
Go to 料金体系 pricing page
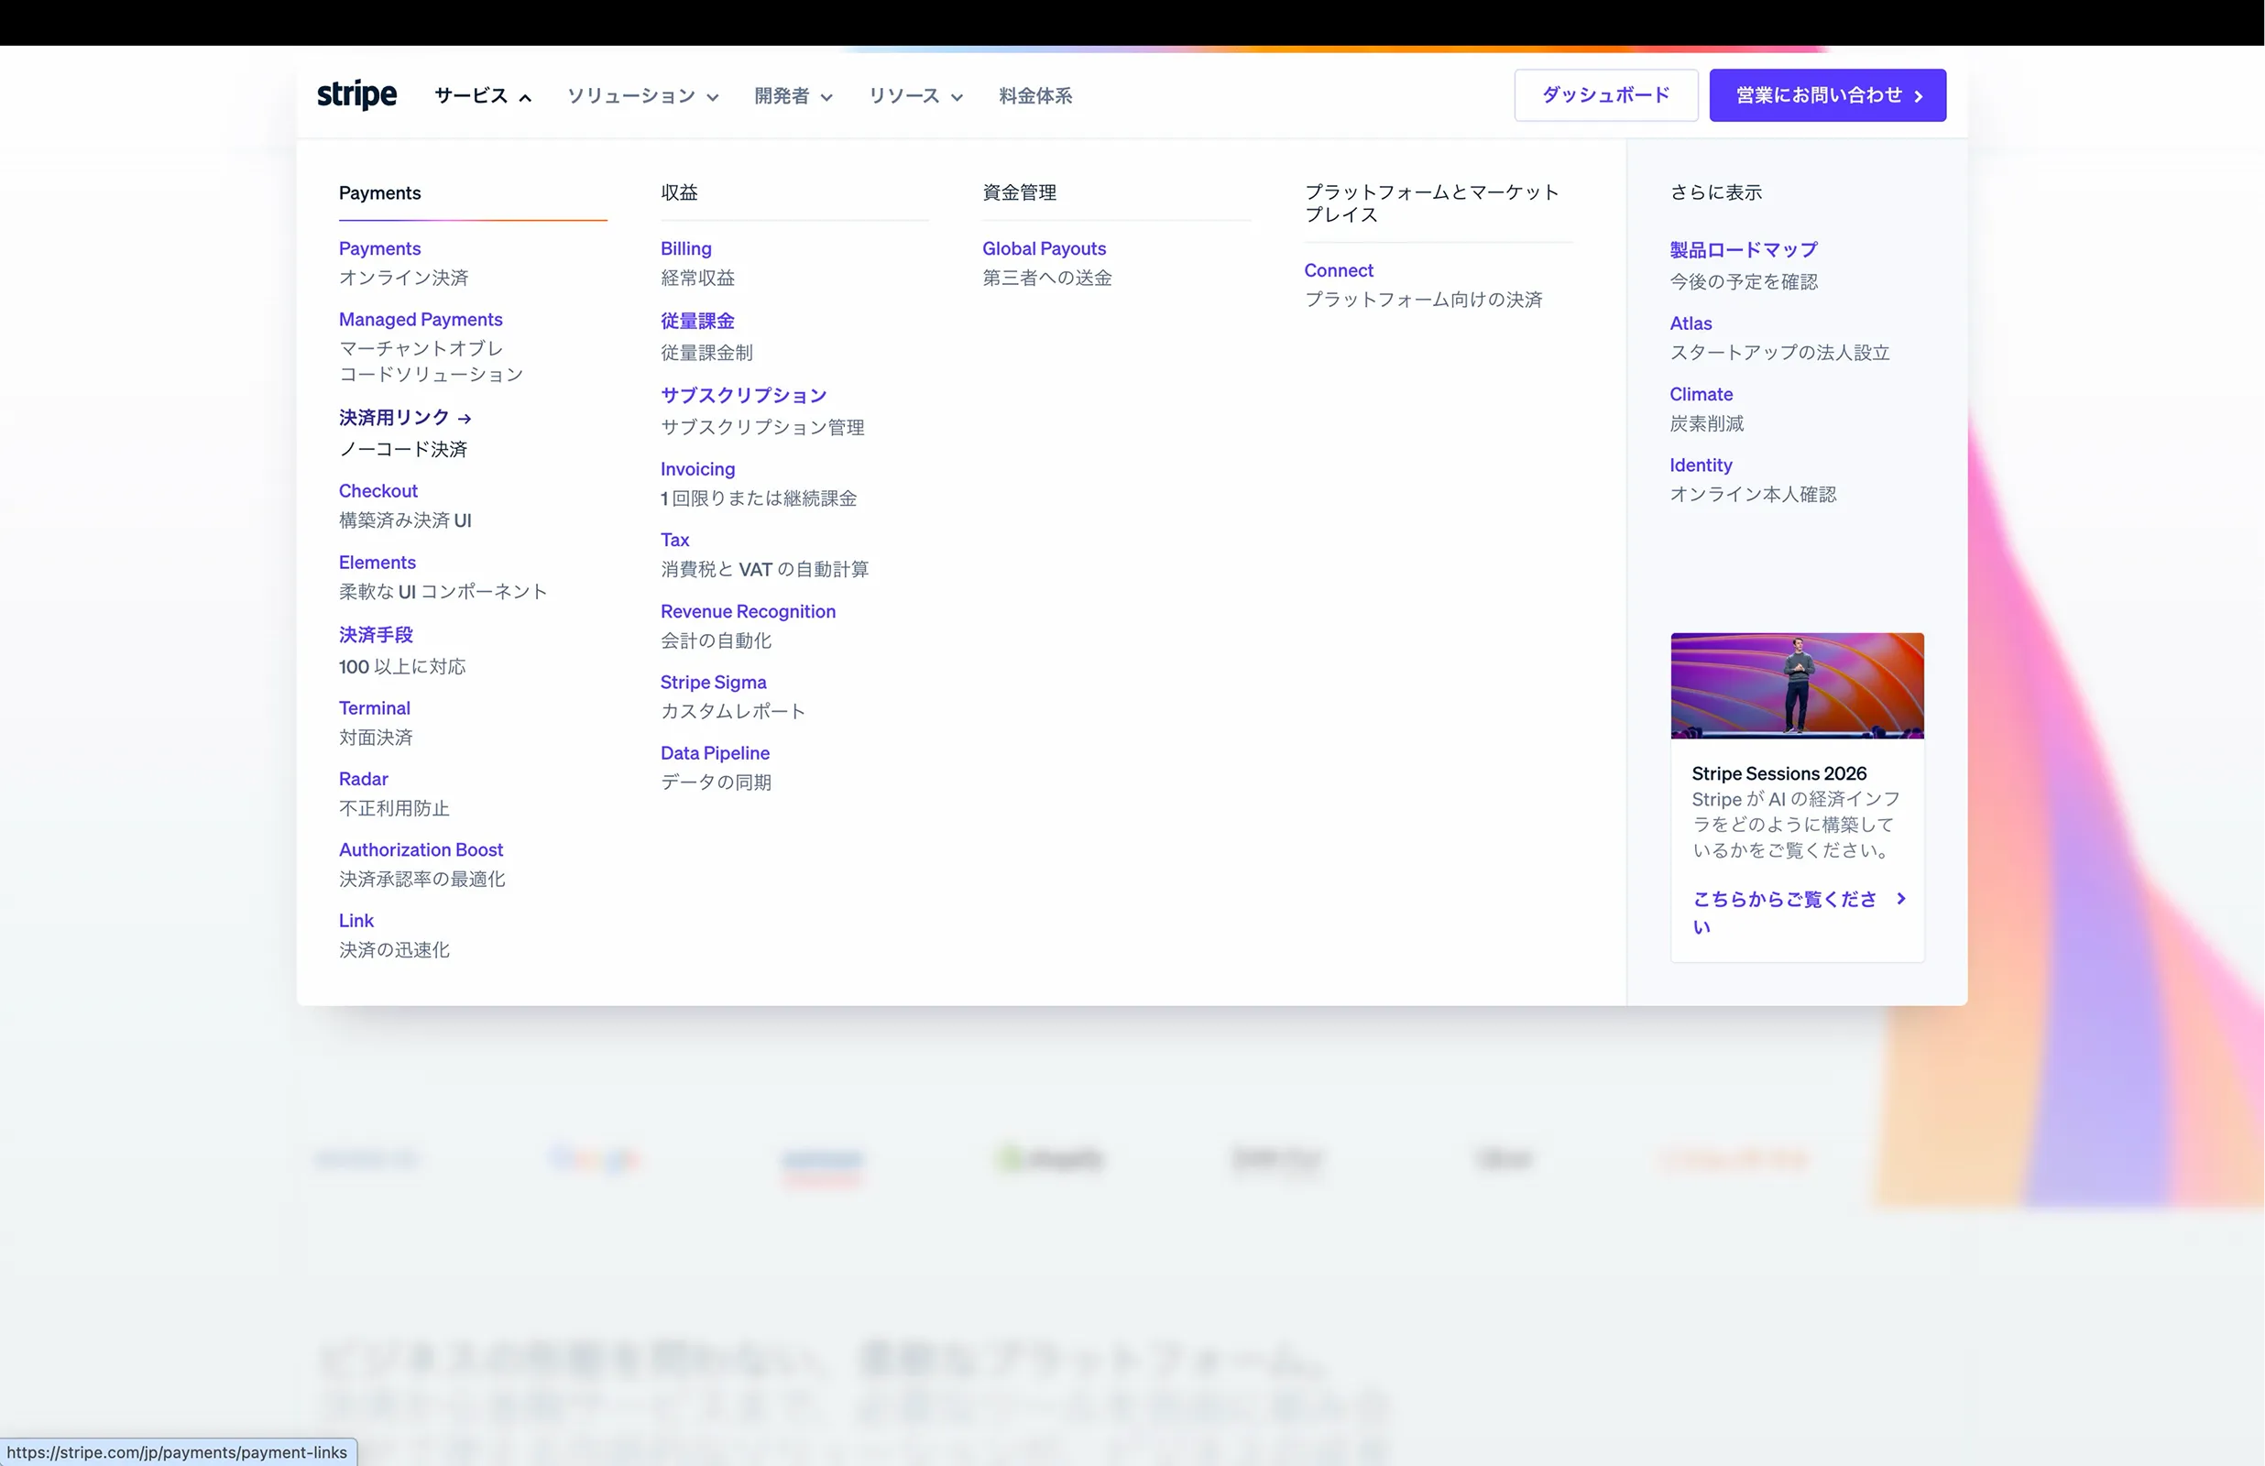click(1035, 96)
